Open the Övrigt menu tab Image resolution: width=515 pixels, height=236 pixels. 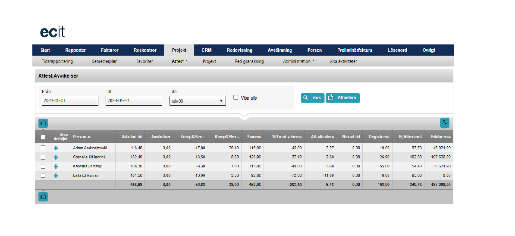point(429,50)
